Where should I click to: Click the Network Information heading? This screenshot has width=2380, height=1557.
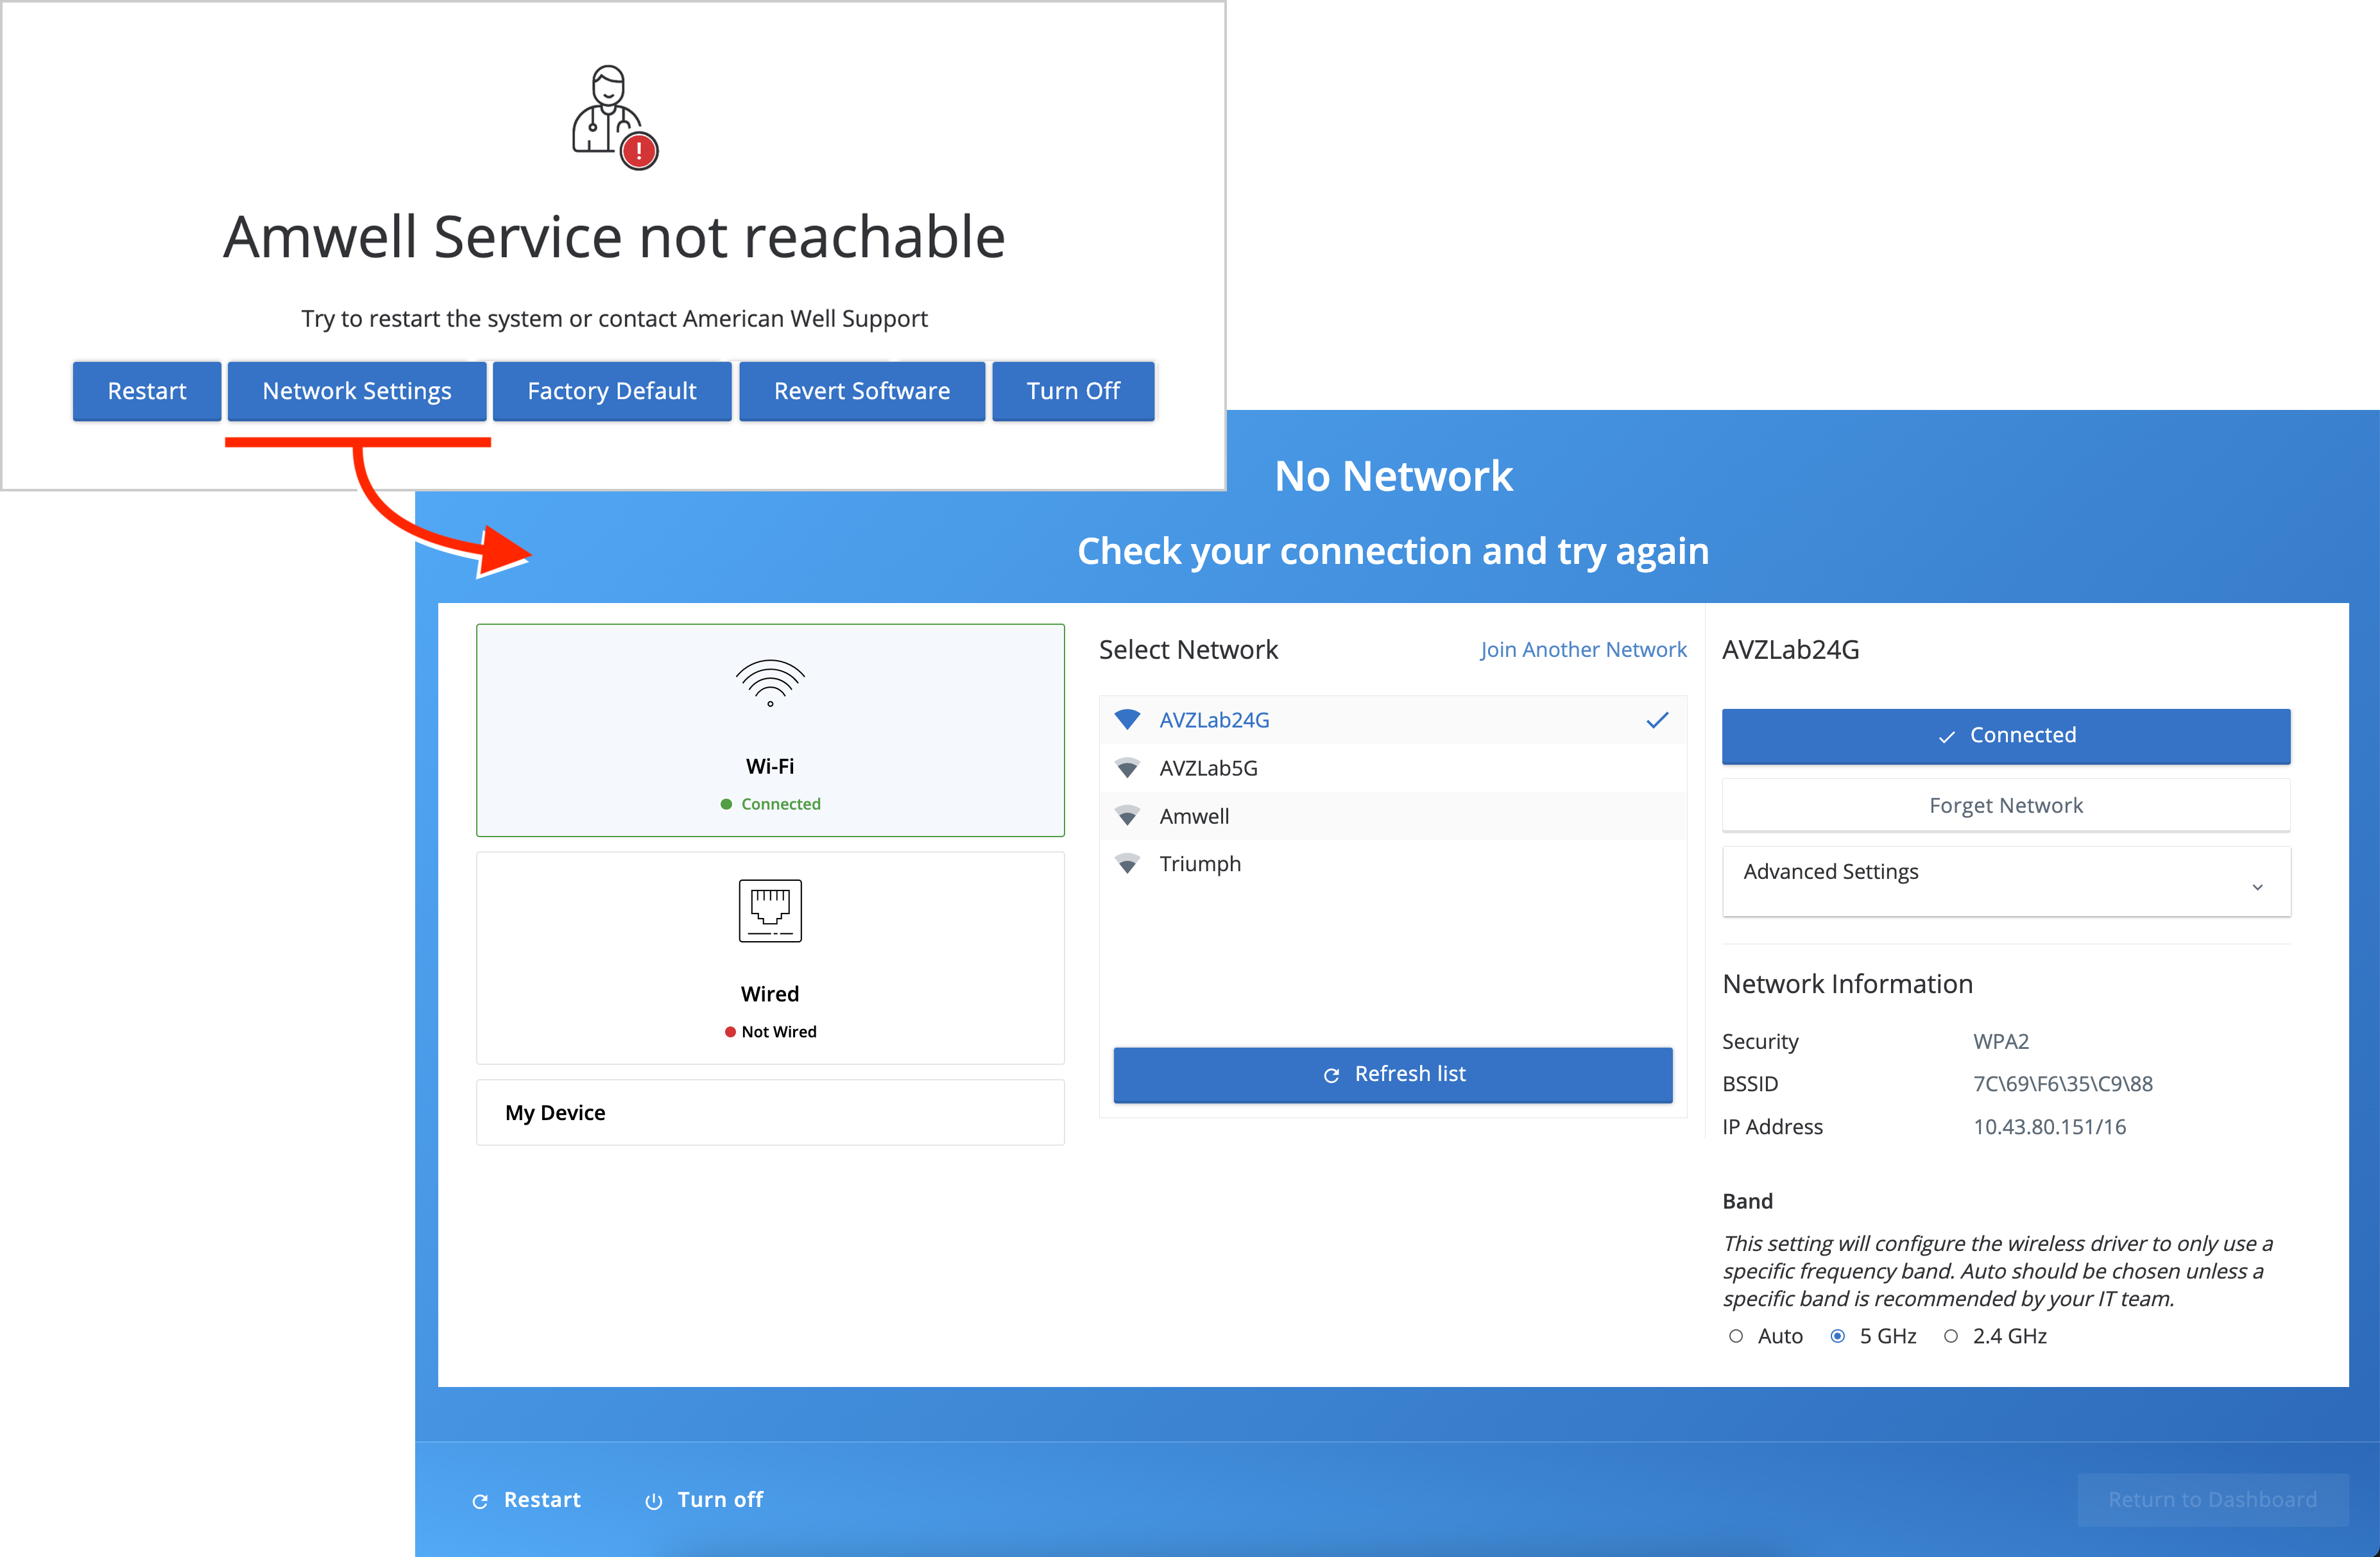[x=1848, y=984]
